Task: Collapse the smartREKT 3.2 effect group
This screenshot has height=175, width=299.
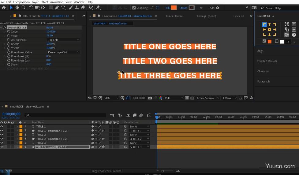Action: [x=2, y=28]
